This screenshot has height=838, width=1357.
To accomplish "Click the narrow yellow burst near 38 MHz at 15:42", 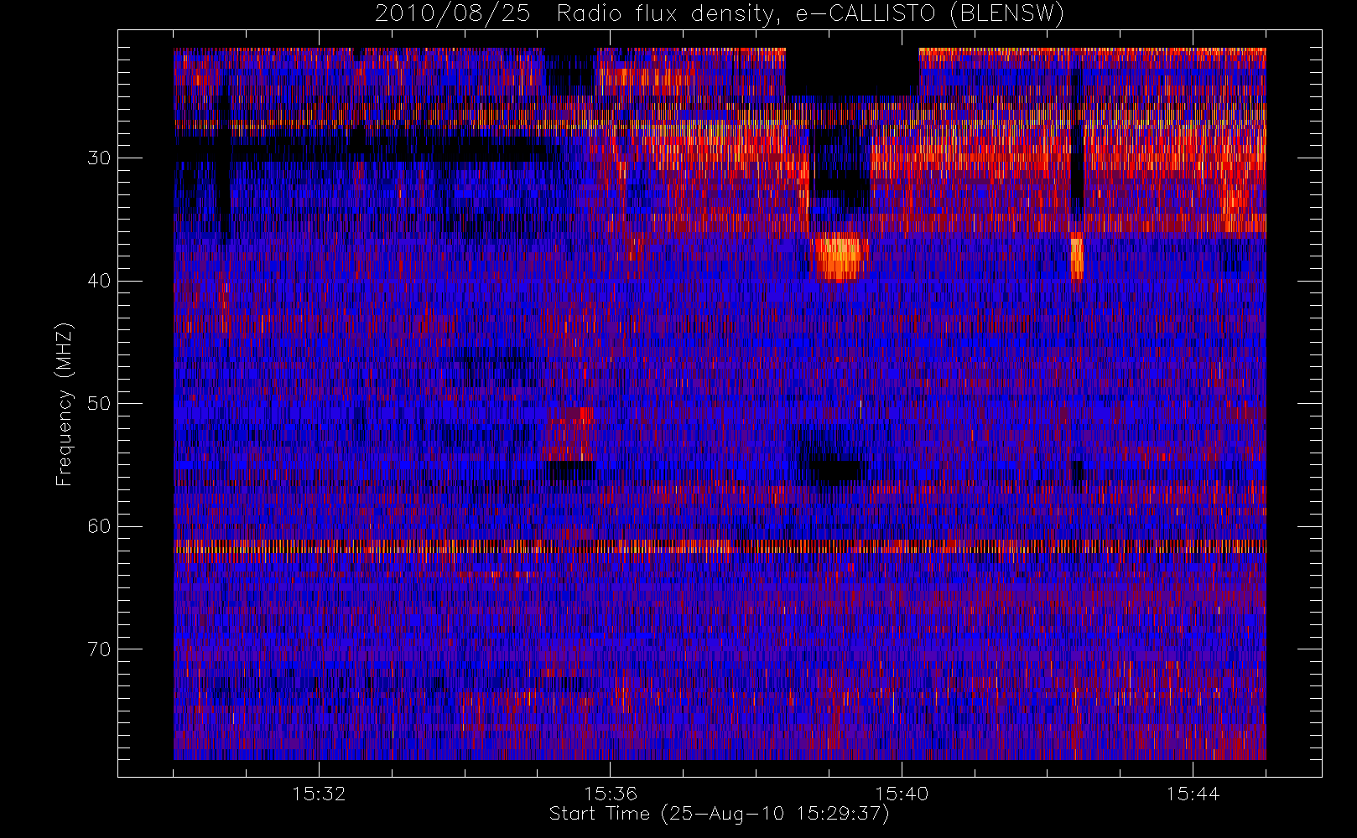I will [x=1077, y=256].
